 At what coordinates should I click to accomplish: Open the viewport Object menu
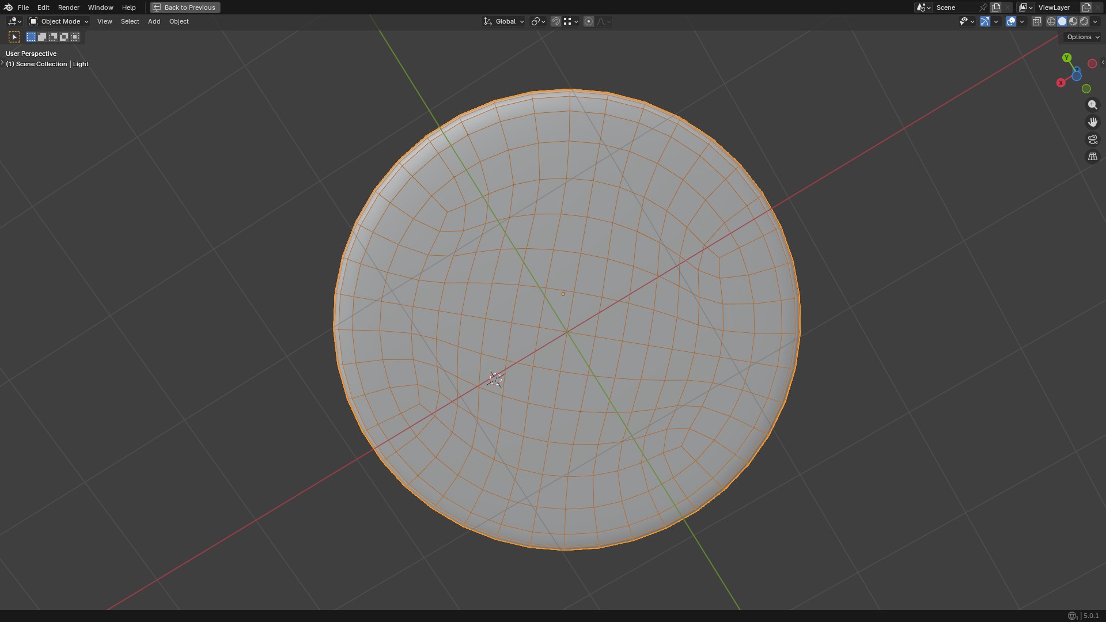click(x=179, y=21)
